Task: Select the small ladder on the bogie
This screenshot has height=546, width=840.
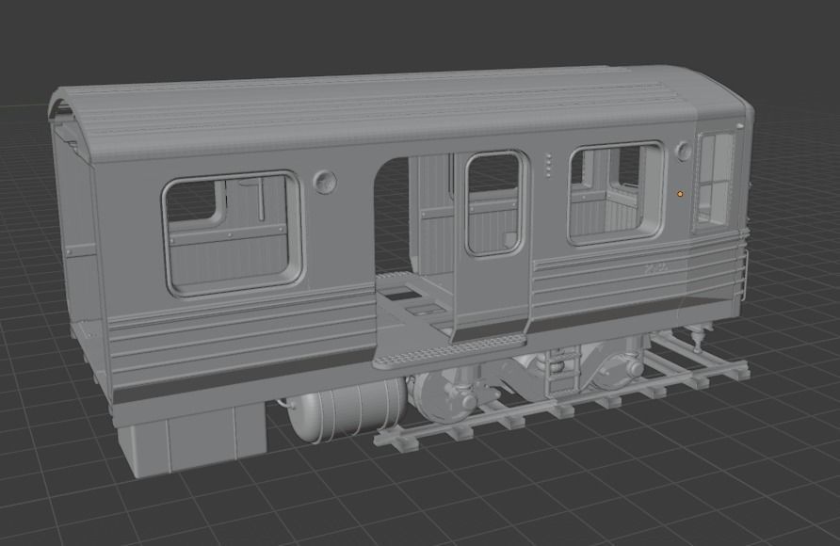Action: pyautogui.click(x=562, y=370)
